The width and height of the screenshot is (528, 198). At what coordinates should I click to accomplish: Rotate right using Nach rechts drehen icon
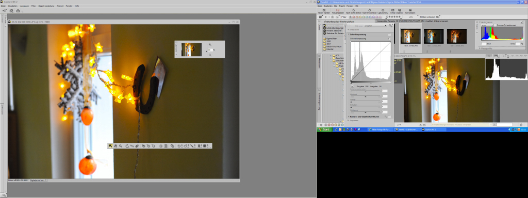coord(354,11)
